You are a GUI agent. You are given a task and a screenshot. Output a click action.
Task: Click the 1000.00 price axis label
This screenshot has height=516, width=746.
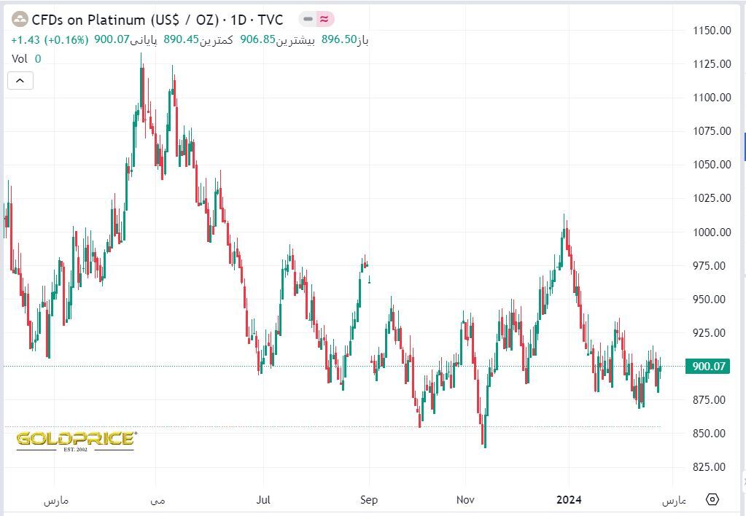[x=712, y=232]
